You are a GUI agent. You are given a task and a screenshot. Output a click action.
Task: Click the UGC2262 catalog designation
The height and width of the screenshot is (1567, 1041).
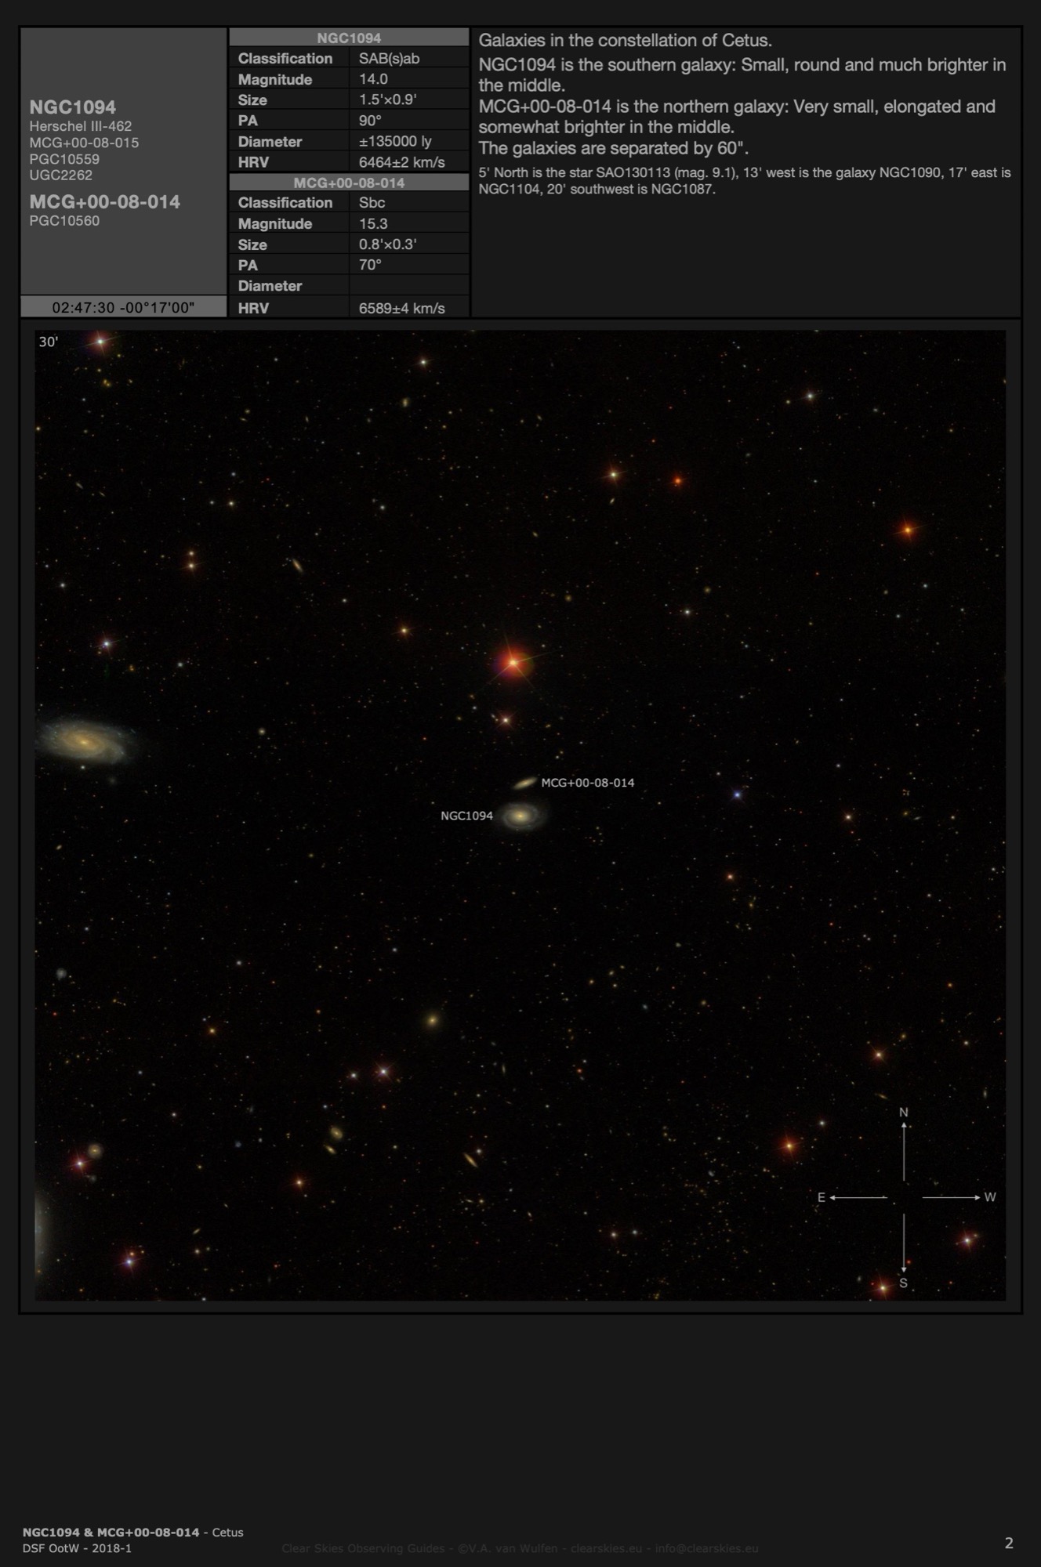pyautogui.click(x=61, y=176)
